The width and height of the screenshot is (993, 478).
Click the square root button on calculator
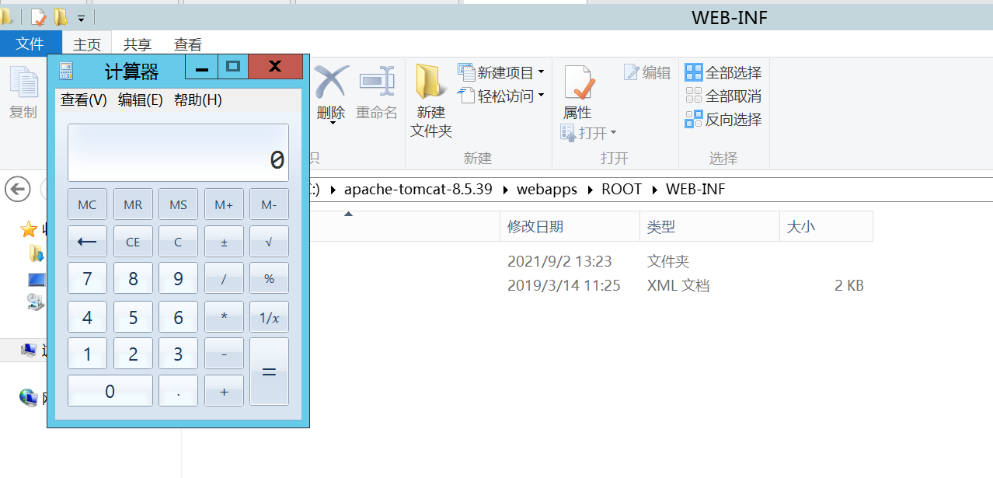269,242
